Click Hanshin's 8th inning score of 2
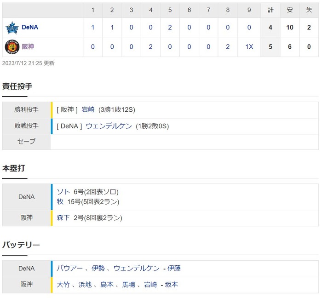The image size is (322, 298). click(228, 47)
